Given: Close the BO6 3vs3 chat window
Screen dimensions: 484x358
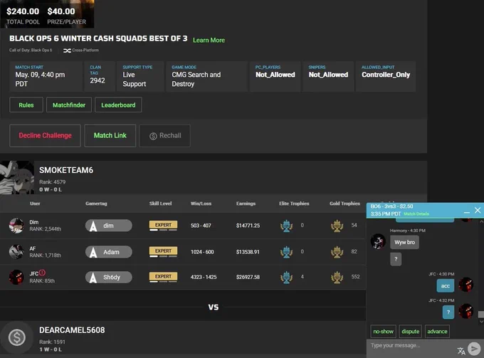Looking at the screenshot, I should click(478, 210).
